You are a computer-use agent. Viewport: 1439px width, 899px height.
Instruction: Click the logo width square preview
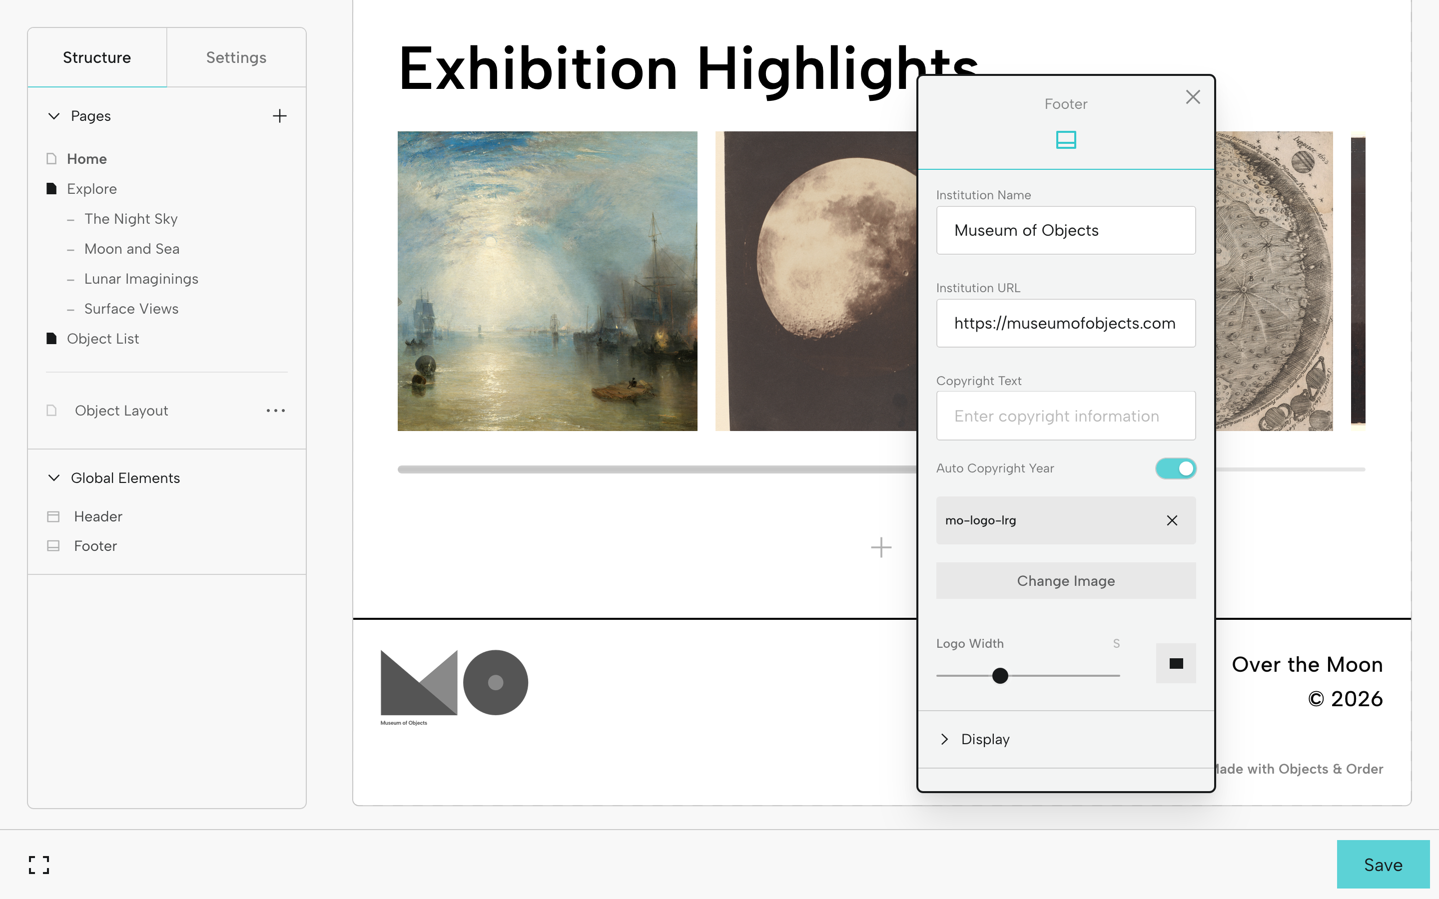tap(1176, 663)
